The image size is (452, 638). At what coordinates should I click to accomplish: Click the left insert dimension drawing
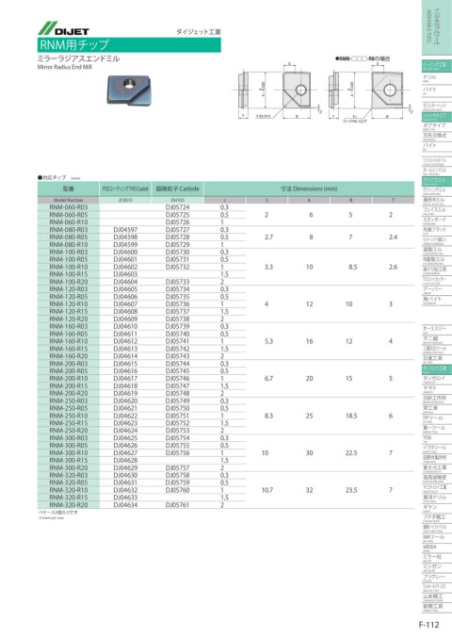click(x=276, y=91)
